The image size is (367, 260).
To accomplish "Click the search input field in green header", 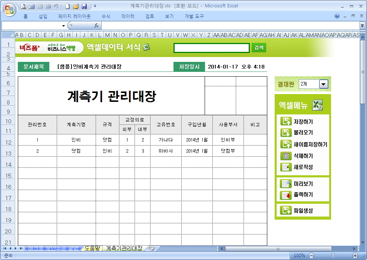I will click(x=211, y=48).
